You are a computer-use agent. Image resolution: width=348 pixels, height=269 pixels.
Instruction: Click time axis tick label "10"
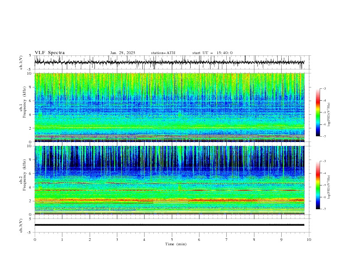coord(309,240)
